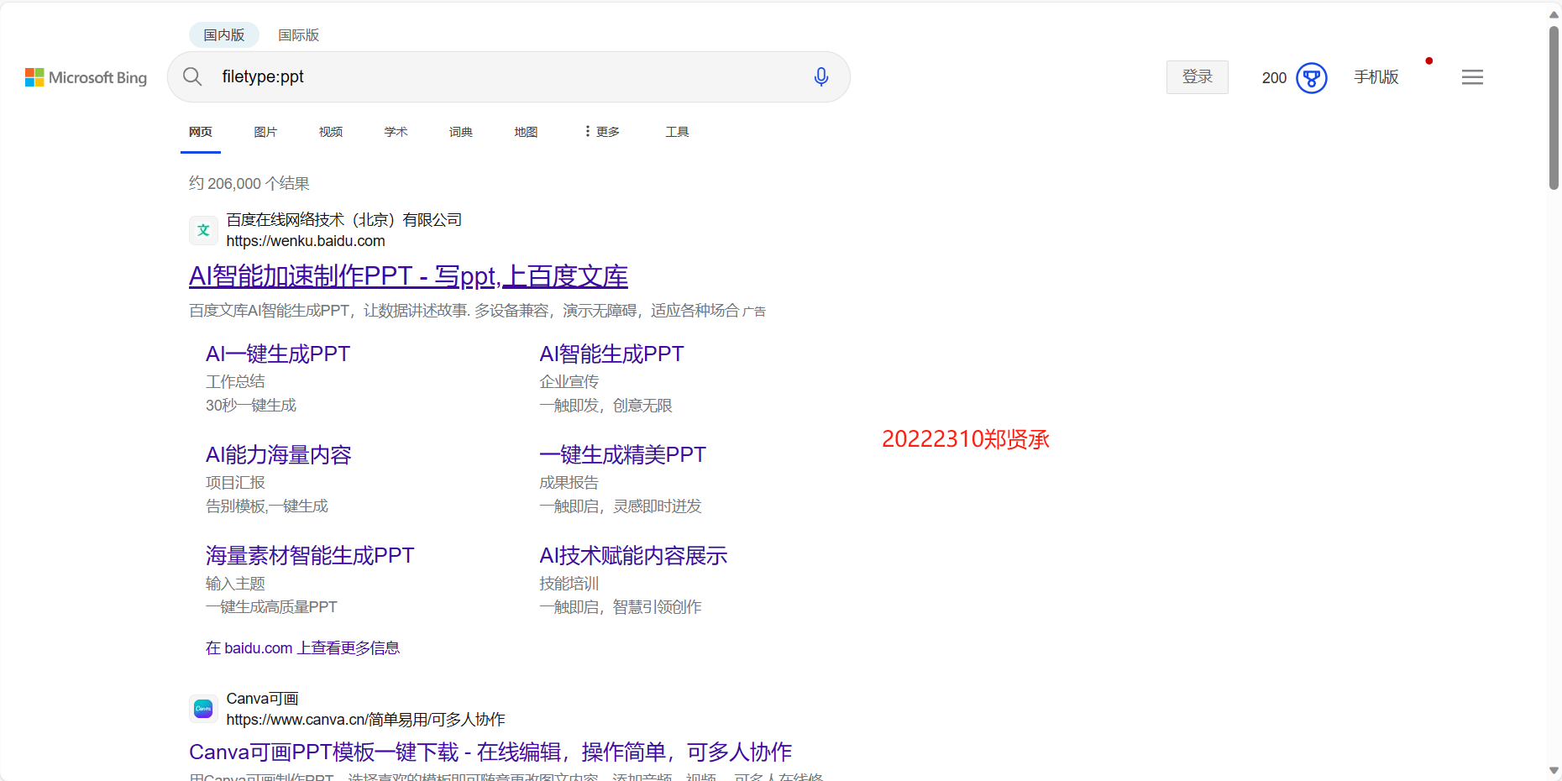Click the 输入主题 label text
This screenshot has height=781, width=1562.
[235, 584]
